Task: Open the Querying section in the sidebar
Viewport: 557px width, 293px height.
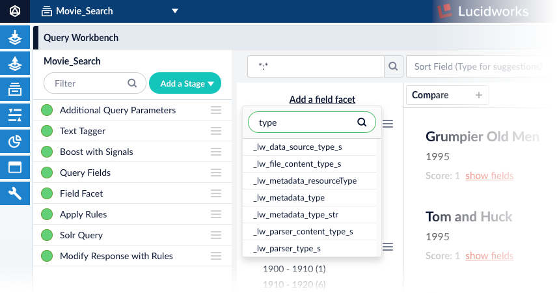Action: coord(15,64)
